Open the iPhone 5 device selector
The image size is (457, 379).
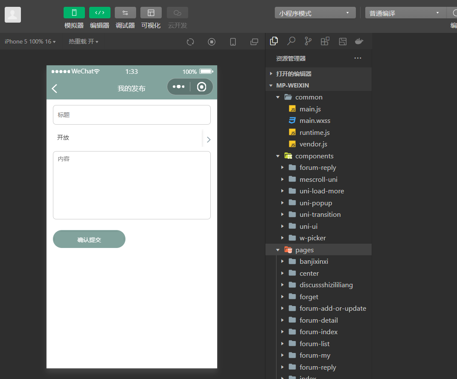point(30,42)
